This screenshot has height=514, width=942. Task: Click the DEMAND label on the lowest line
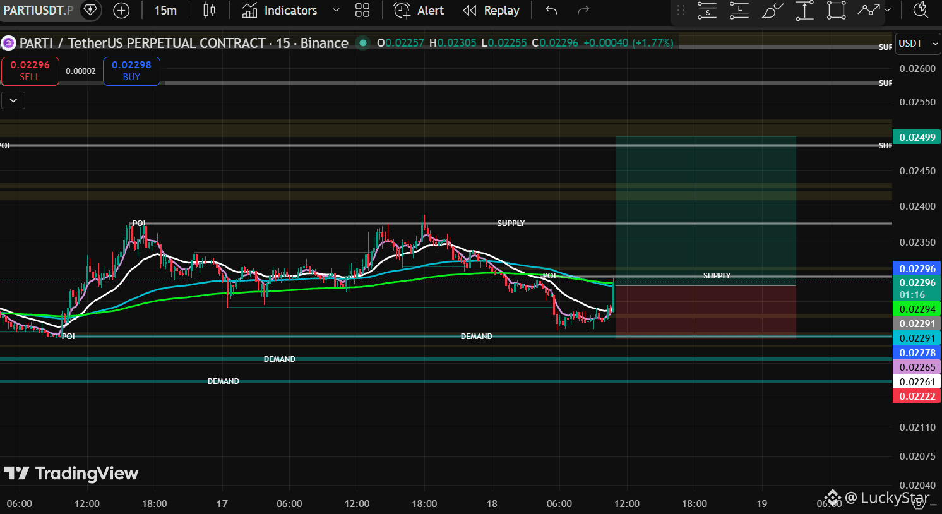(224, 381)
